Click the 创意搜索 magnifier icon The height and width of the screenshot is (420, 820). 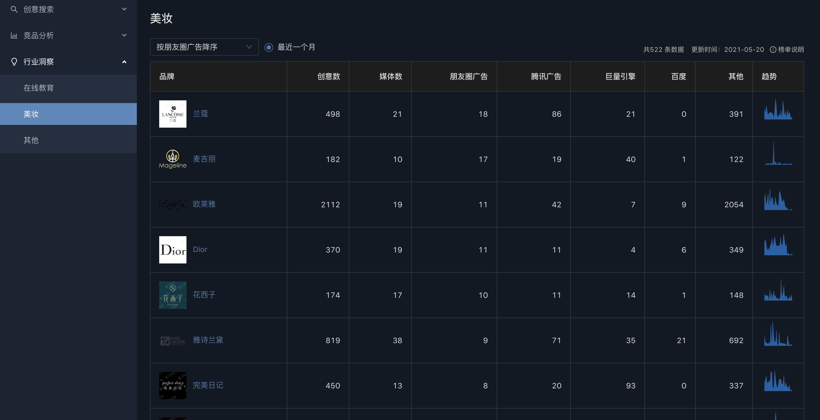(14, 9)
